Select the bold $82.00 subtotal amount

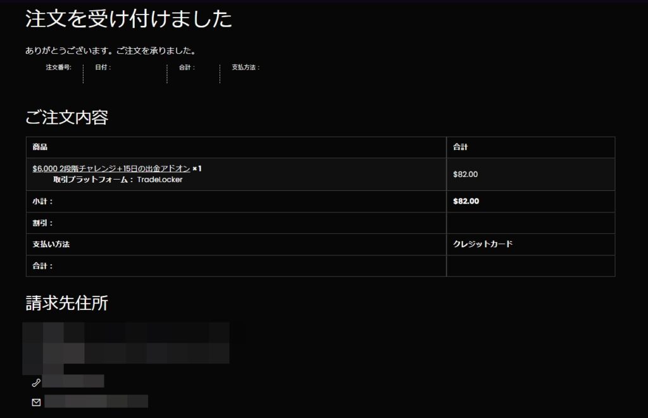pos(465,201)
